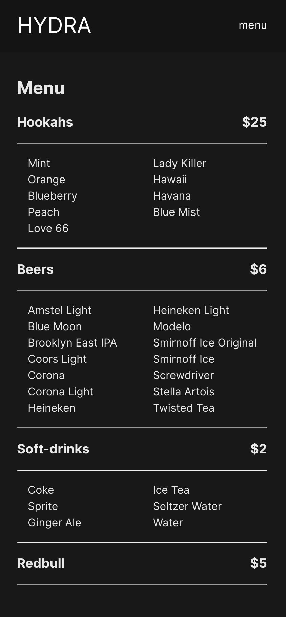Select the Amstel Light beer
Screen dimensions: 286x617
pyautogui.click(x=60, y=310)
